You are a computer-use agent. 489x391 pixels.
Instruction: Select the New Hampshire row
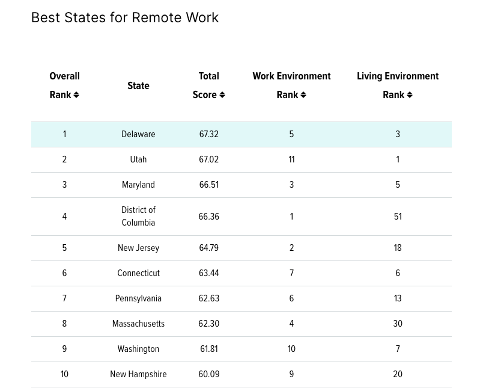click(x=138, y=374)
